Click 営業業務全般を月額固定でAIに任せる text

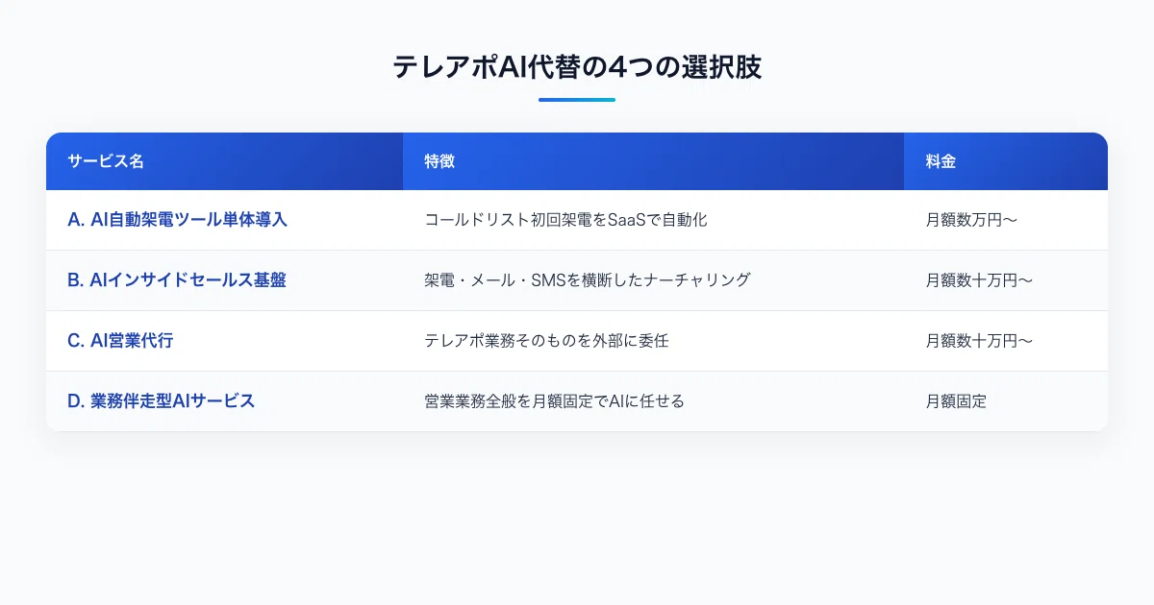pos(555,401)
